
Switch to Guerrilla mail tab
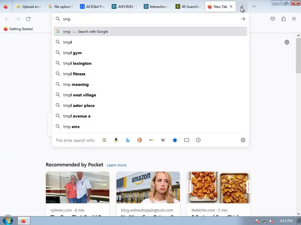tap(188, 7)
